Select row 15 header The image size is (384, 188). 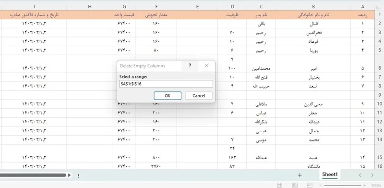click(379, 153)
